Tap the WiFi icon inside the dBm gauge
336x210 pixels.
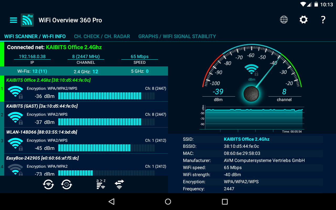[x=251, y=70]
